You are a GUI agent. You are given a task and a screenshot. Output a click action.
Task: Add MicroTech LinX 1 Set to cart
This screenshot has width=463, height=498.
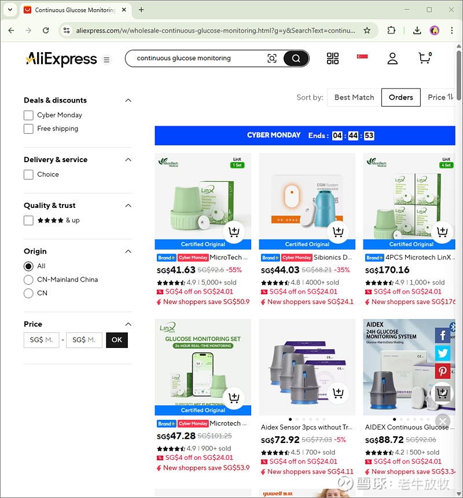tap(234, 232)
